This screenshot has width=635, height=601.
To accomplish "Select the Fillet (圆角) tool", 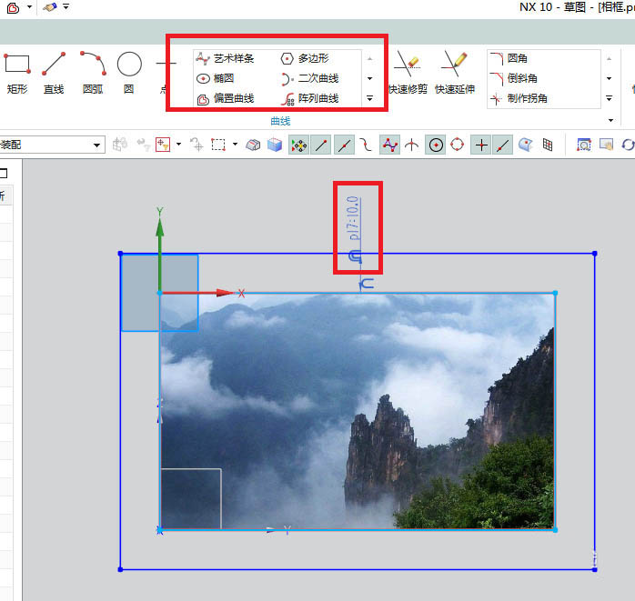I will tap(509, 58).
